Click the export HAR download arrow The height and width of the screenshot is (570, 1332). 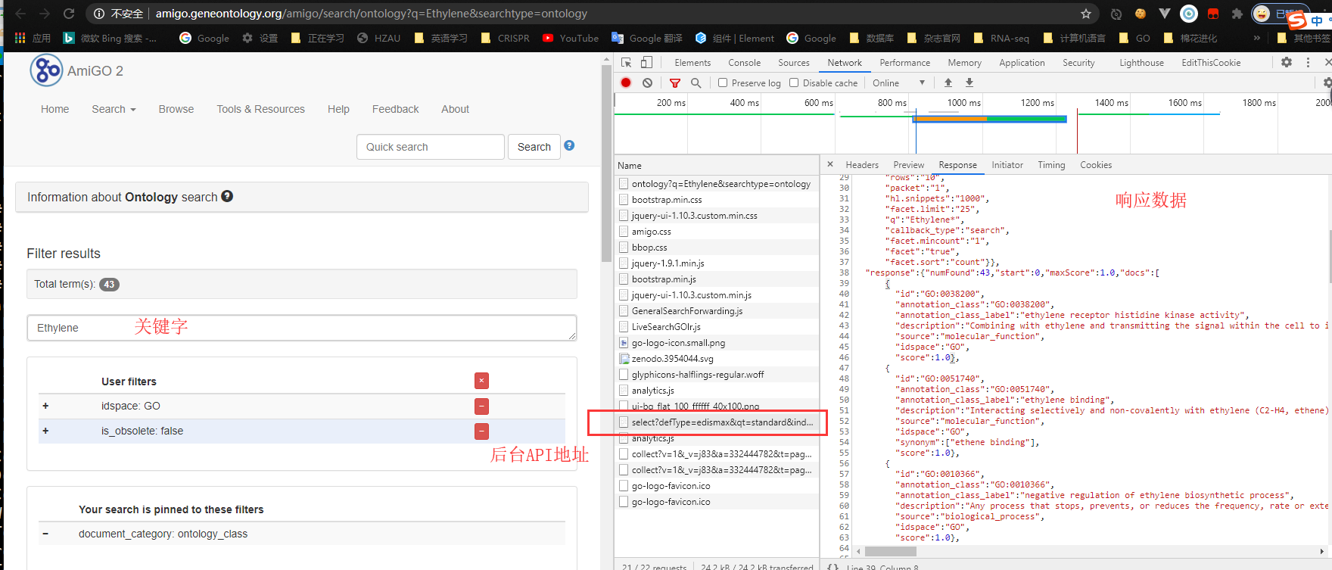(969, 83)
